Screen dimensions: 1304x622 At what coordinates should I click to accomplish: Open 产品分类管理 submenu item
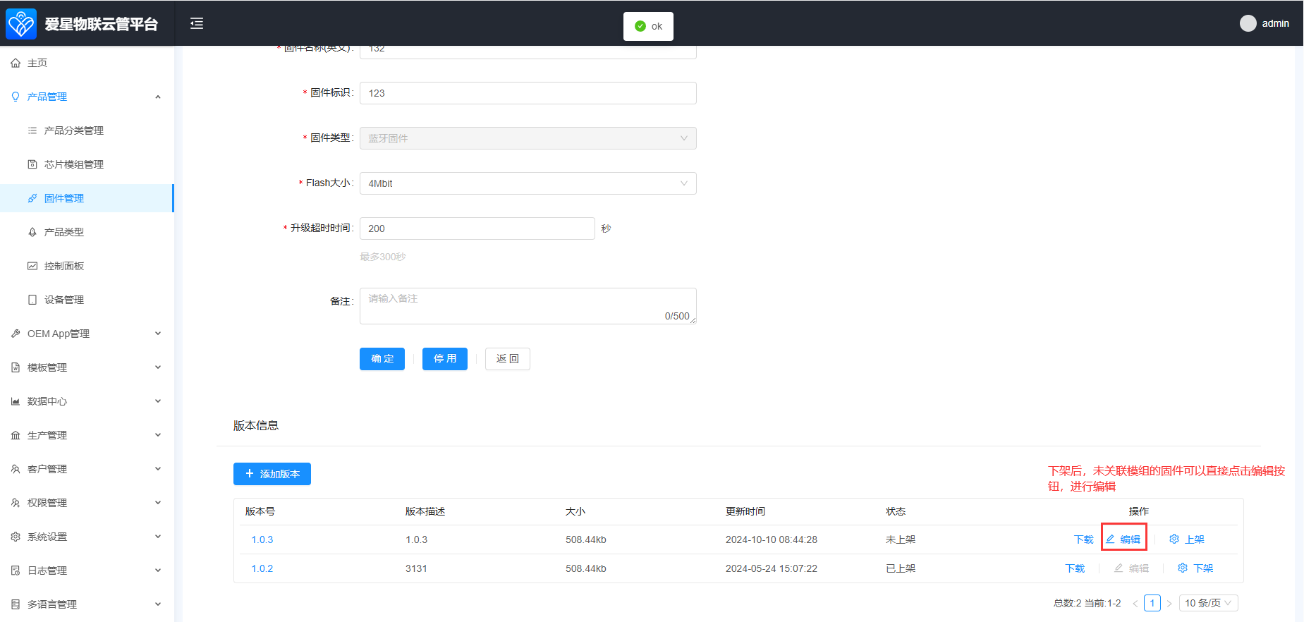point(87,130)
